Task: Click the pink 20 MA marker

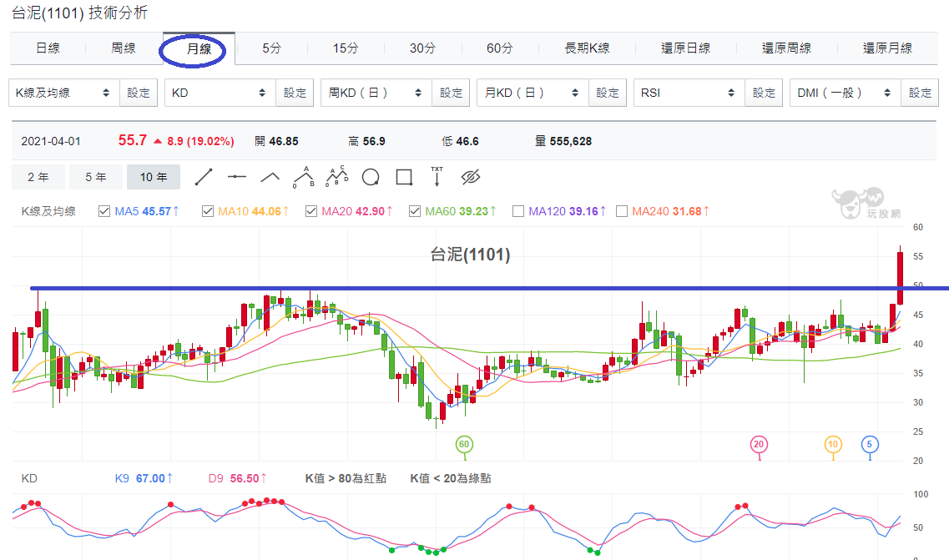Action: pos(759,444)
